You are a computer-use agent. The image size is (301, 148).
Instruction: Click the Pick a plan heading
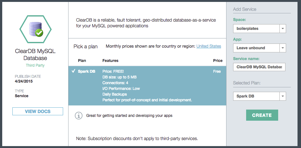point(86,46)
